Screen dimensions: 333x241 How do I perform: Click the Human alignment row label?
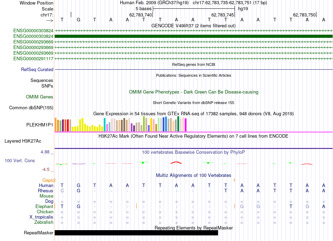point(46,185)
